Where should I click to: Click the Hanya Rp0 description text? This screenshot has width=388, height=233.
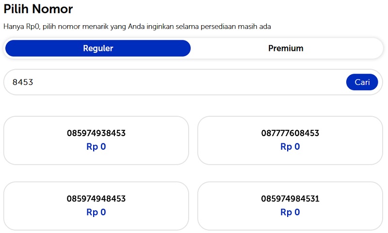click(137, 27)
